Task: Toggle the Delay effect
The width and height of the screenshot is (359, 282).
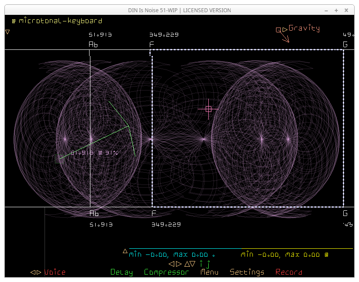Action: [121, 272]
